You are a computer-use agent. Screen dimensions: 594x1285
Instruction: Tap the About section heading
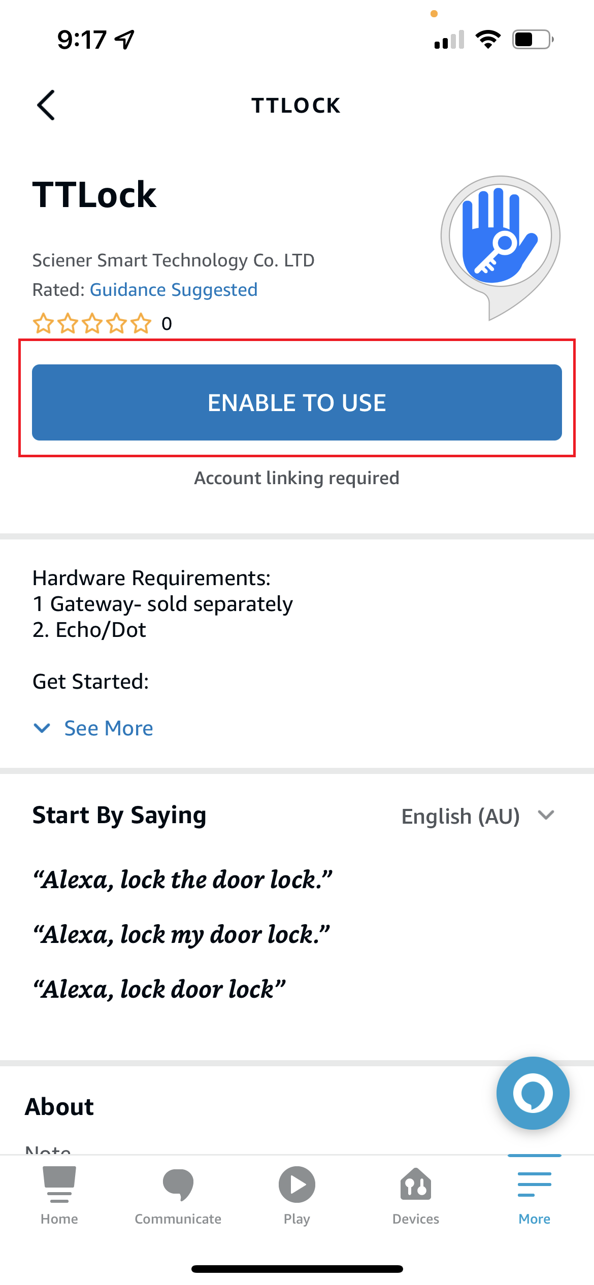(59, 1106)
